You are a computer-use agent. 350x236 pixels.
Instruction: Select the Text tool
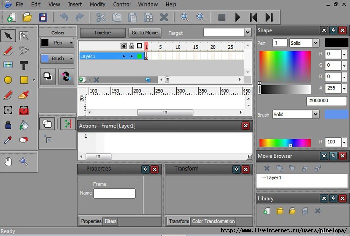pyautogui.click(x=23, y=65)
